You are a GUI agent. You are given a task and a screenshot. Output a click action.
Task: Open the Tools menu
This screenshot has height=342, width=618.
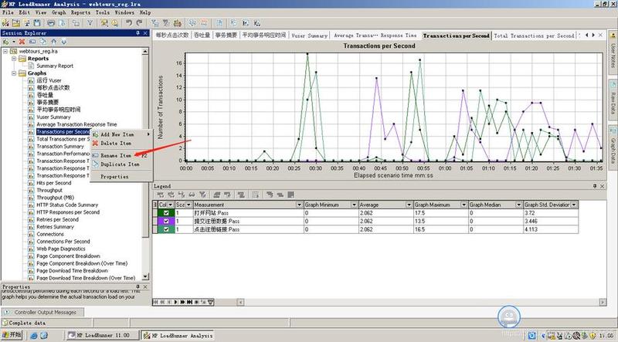103,12
